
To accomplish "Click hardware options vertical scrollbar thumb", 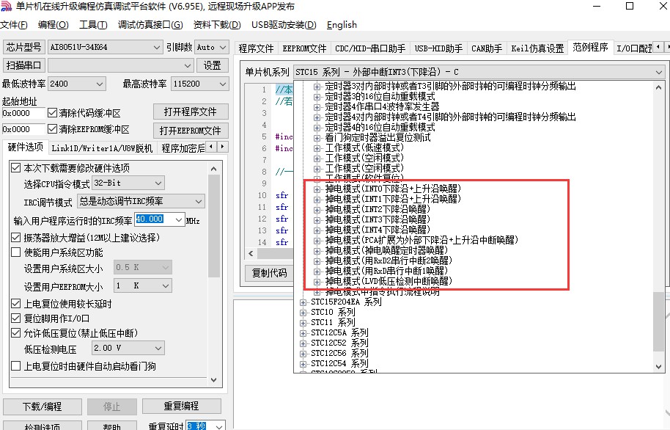I will [213, 226].
